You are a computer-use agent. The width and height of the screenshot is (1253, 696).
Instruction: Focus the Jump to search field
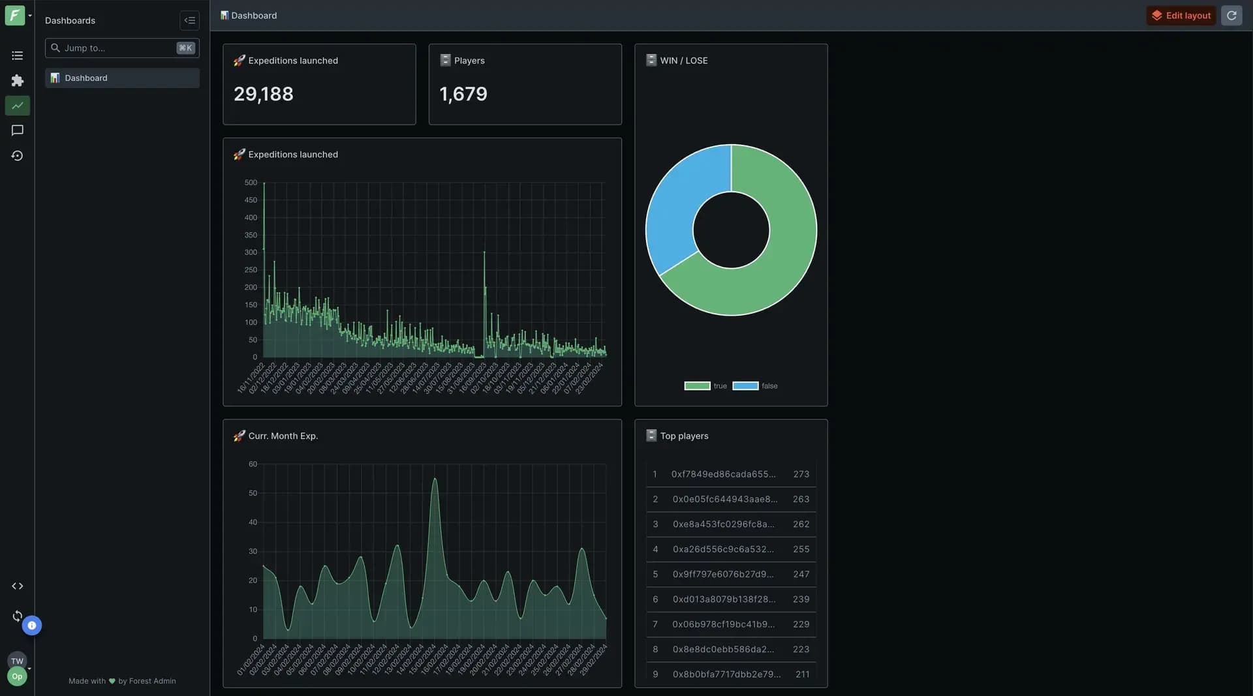tap(122, 48)
